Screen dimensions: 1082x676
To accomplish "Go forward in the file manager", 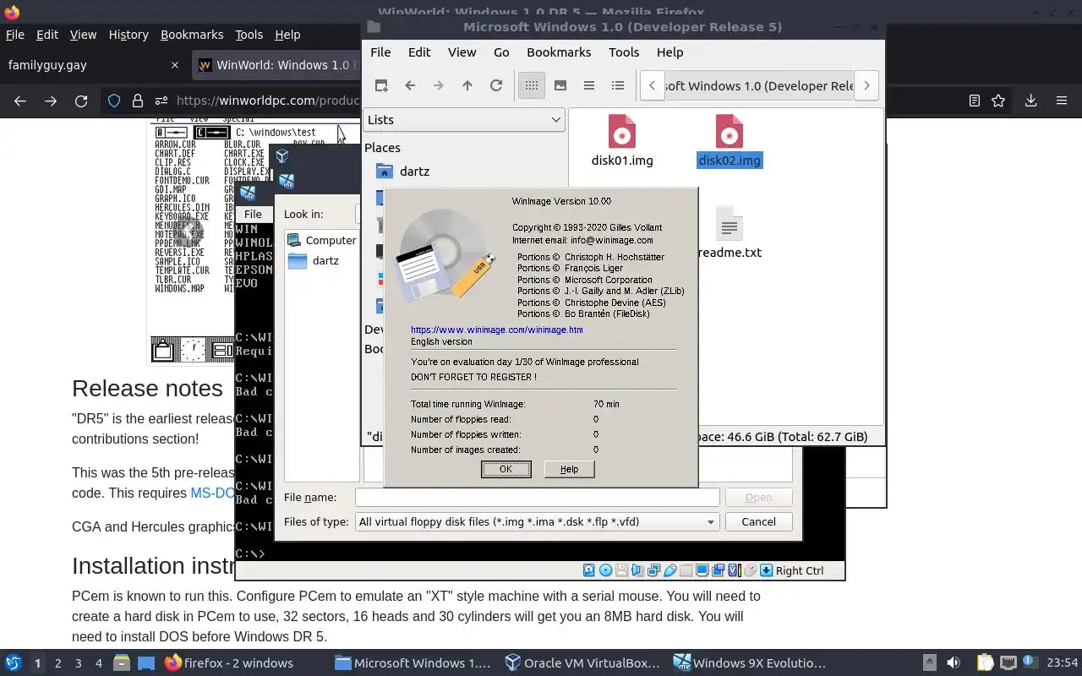I will 438,85.
